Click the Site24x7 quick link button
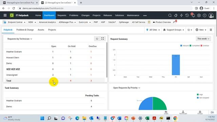Image resolution: width=217 pixels, height=122 pixels. coord(112,22)
